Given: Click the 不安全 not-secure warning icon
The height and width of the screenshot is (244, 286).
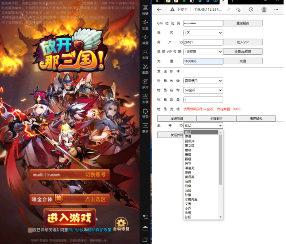Looking at the screenshot, I should (x=172, y=10).
